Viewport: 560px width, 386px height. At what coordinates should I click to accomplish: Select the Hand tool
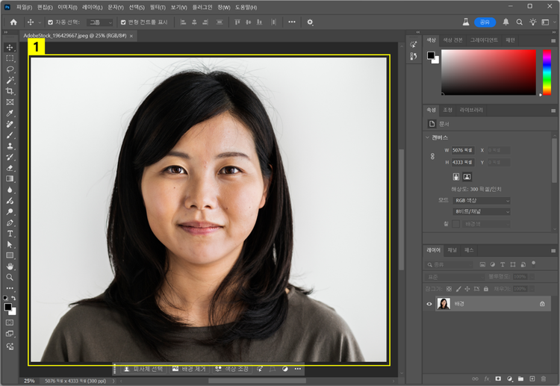10,267
